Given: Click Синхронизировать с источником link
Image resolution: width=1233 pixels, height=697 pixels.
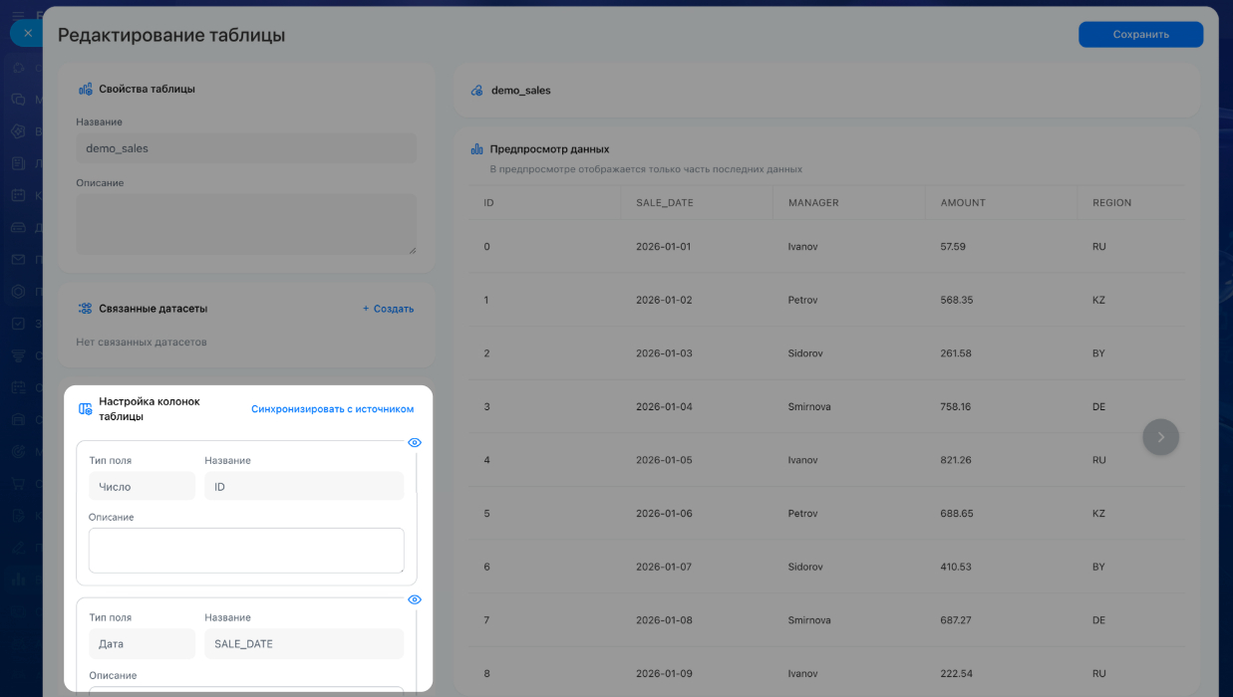Looking at the screenshot, I should click(332, 409).
